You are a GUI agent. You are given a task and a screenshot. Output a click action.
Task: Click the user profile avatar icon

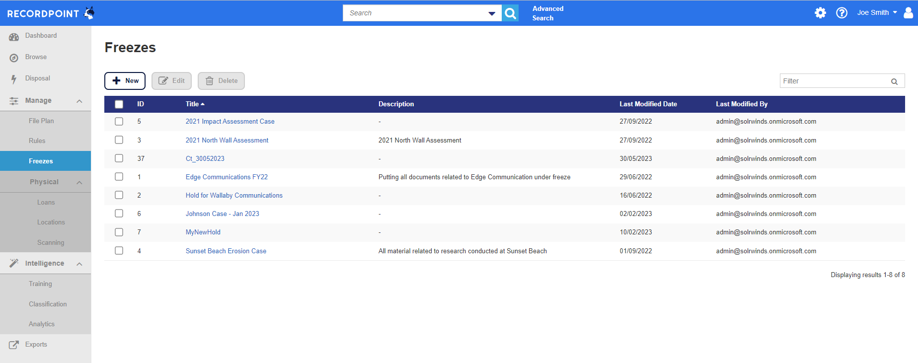coord(908,13)
